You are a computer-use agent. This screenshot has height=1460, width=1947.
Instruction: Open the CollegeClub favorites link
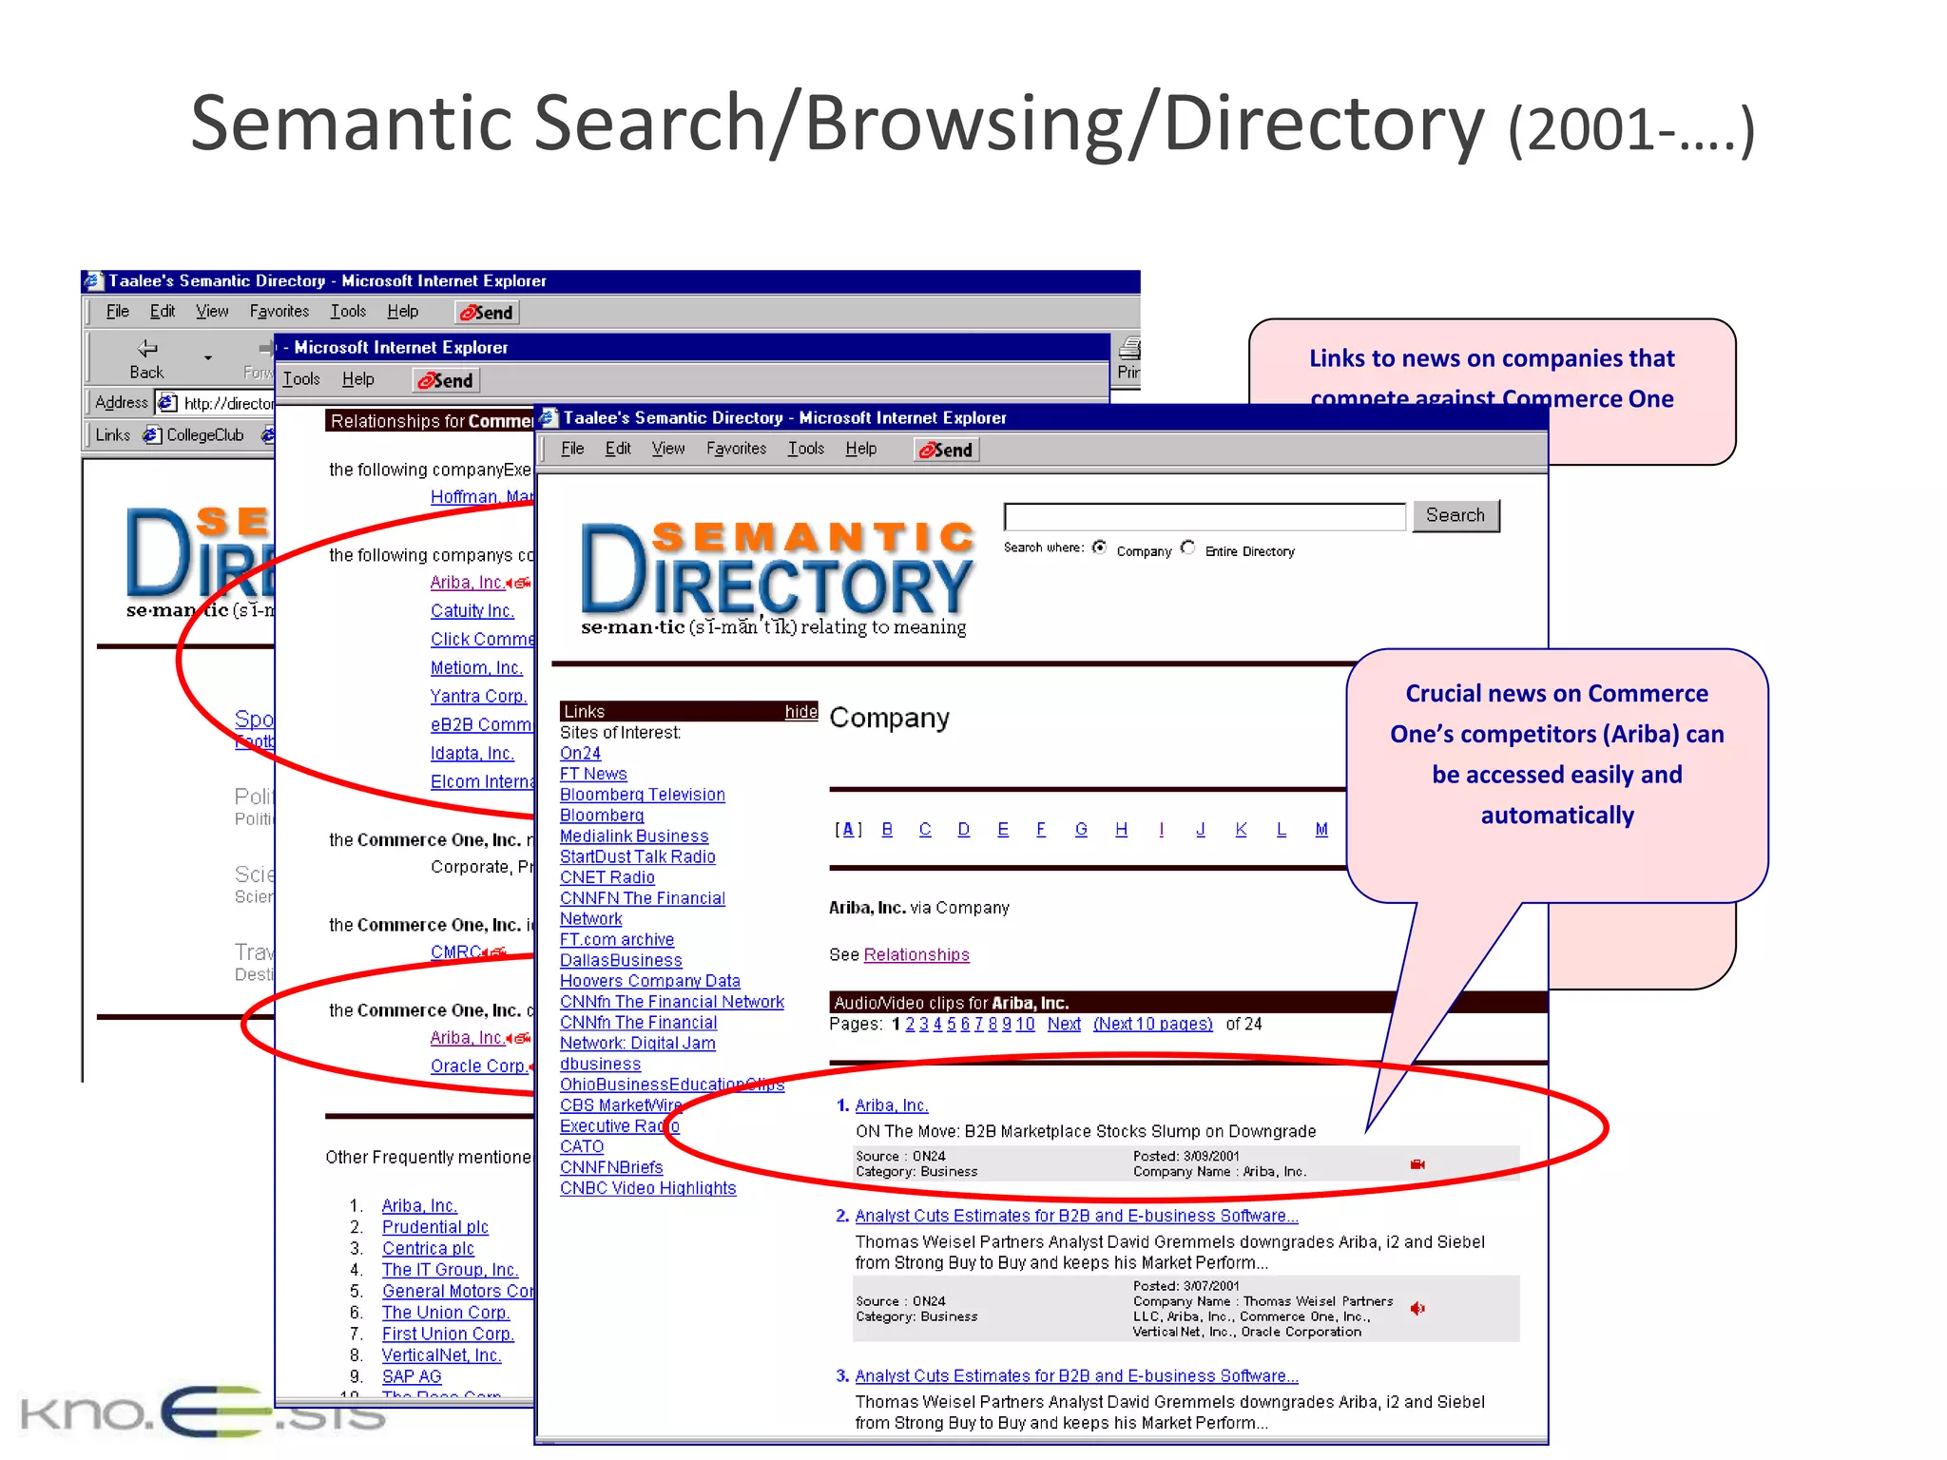pos(194,435)
